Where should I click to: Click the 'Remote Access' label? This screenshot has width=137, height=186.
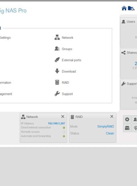(x=30, y=132)
